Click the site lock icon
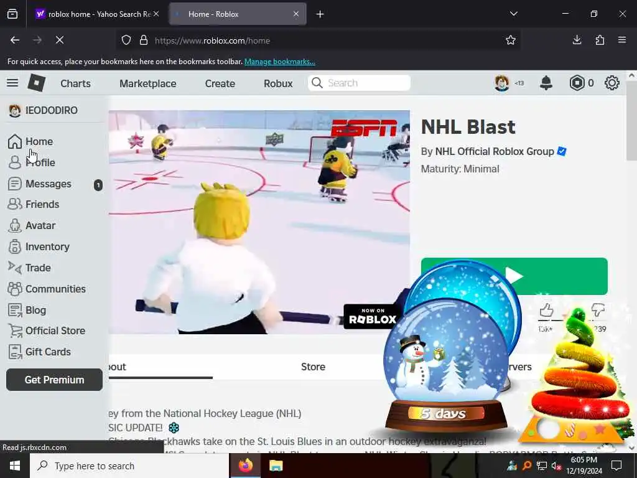This screenshot has width=637, height=478. click(x=144, y=40)
